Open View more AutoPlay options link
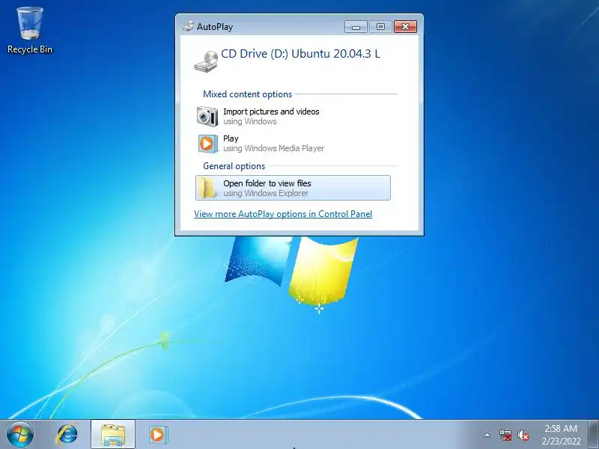 coord(283,214)
